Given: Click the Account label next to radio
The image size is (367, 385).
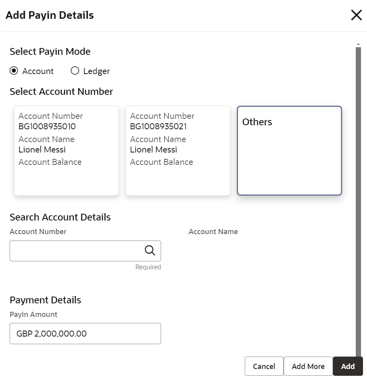Looking at the screenshot, I should [x=38, y=71].
